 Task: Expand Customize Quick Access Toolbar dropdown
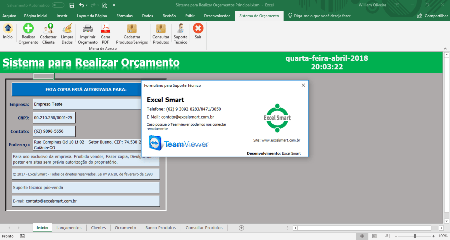pos(114,5)
